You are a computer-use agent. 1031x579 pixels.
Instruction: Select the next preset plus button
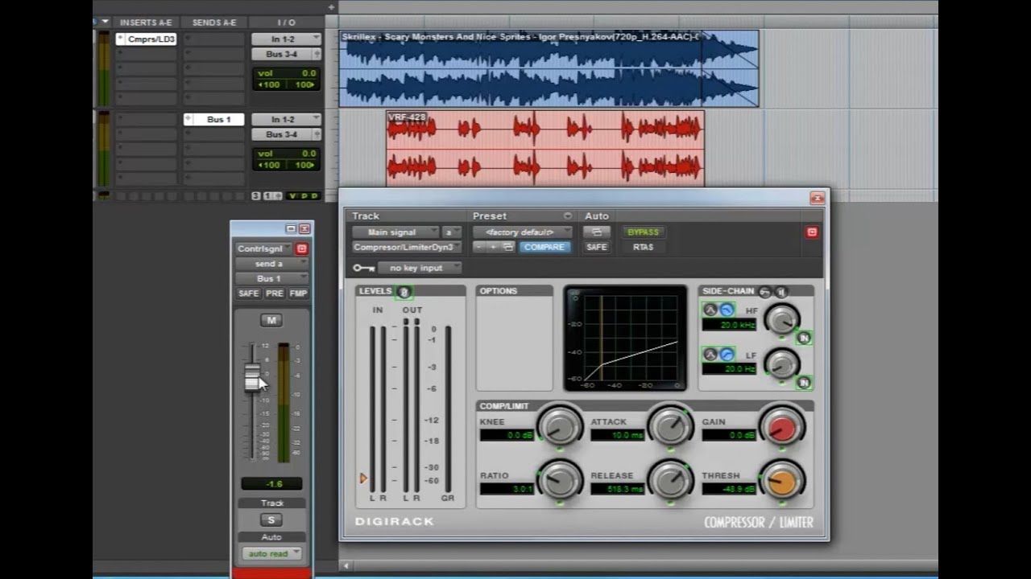[x=493, y=247]
